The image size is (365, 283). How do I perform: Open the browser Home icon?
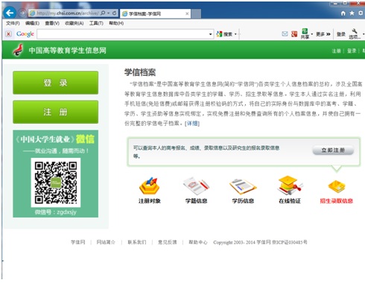tap(343, 13)
